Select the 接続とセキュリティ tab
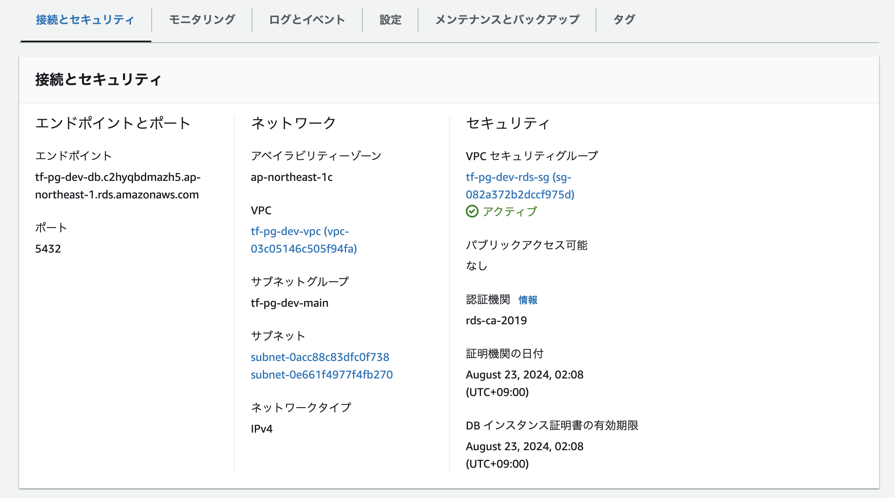Viewport: 895px width, 498px height. point(84,19)
